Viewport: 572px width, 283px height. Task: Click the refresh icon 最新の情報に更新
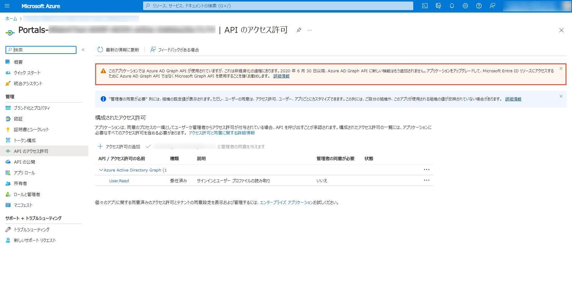pyautogui.click(x=100, y=50)
